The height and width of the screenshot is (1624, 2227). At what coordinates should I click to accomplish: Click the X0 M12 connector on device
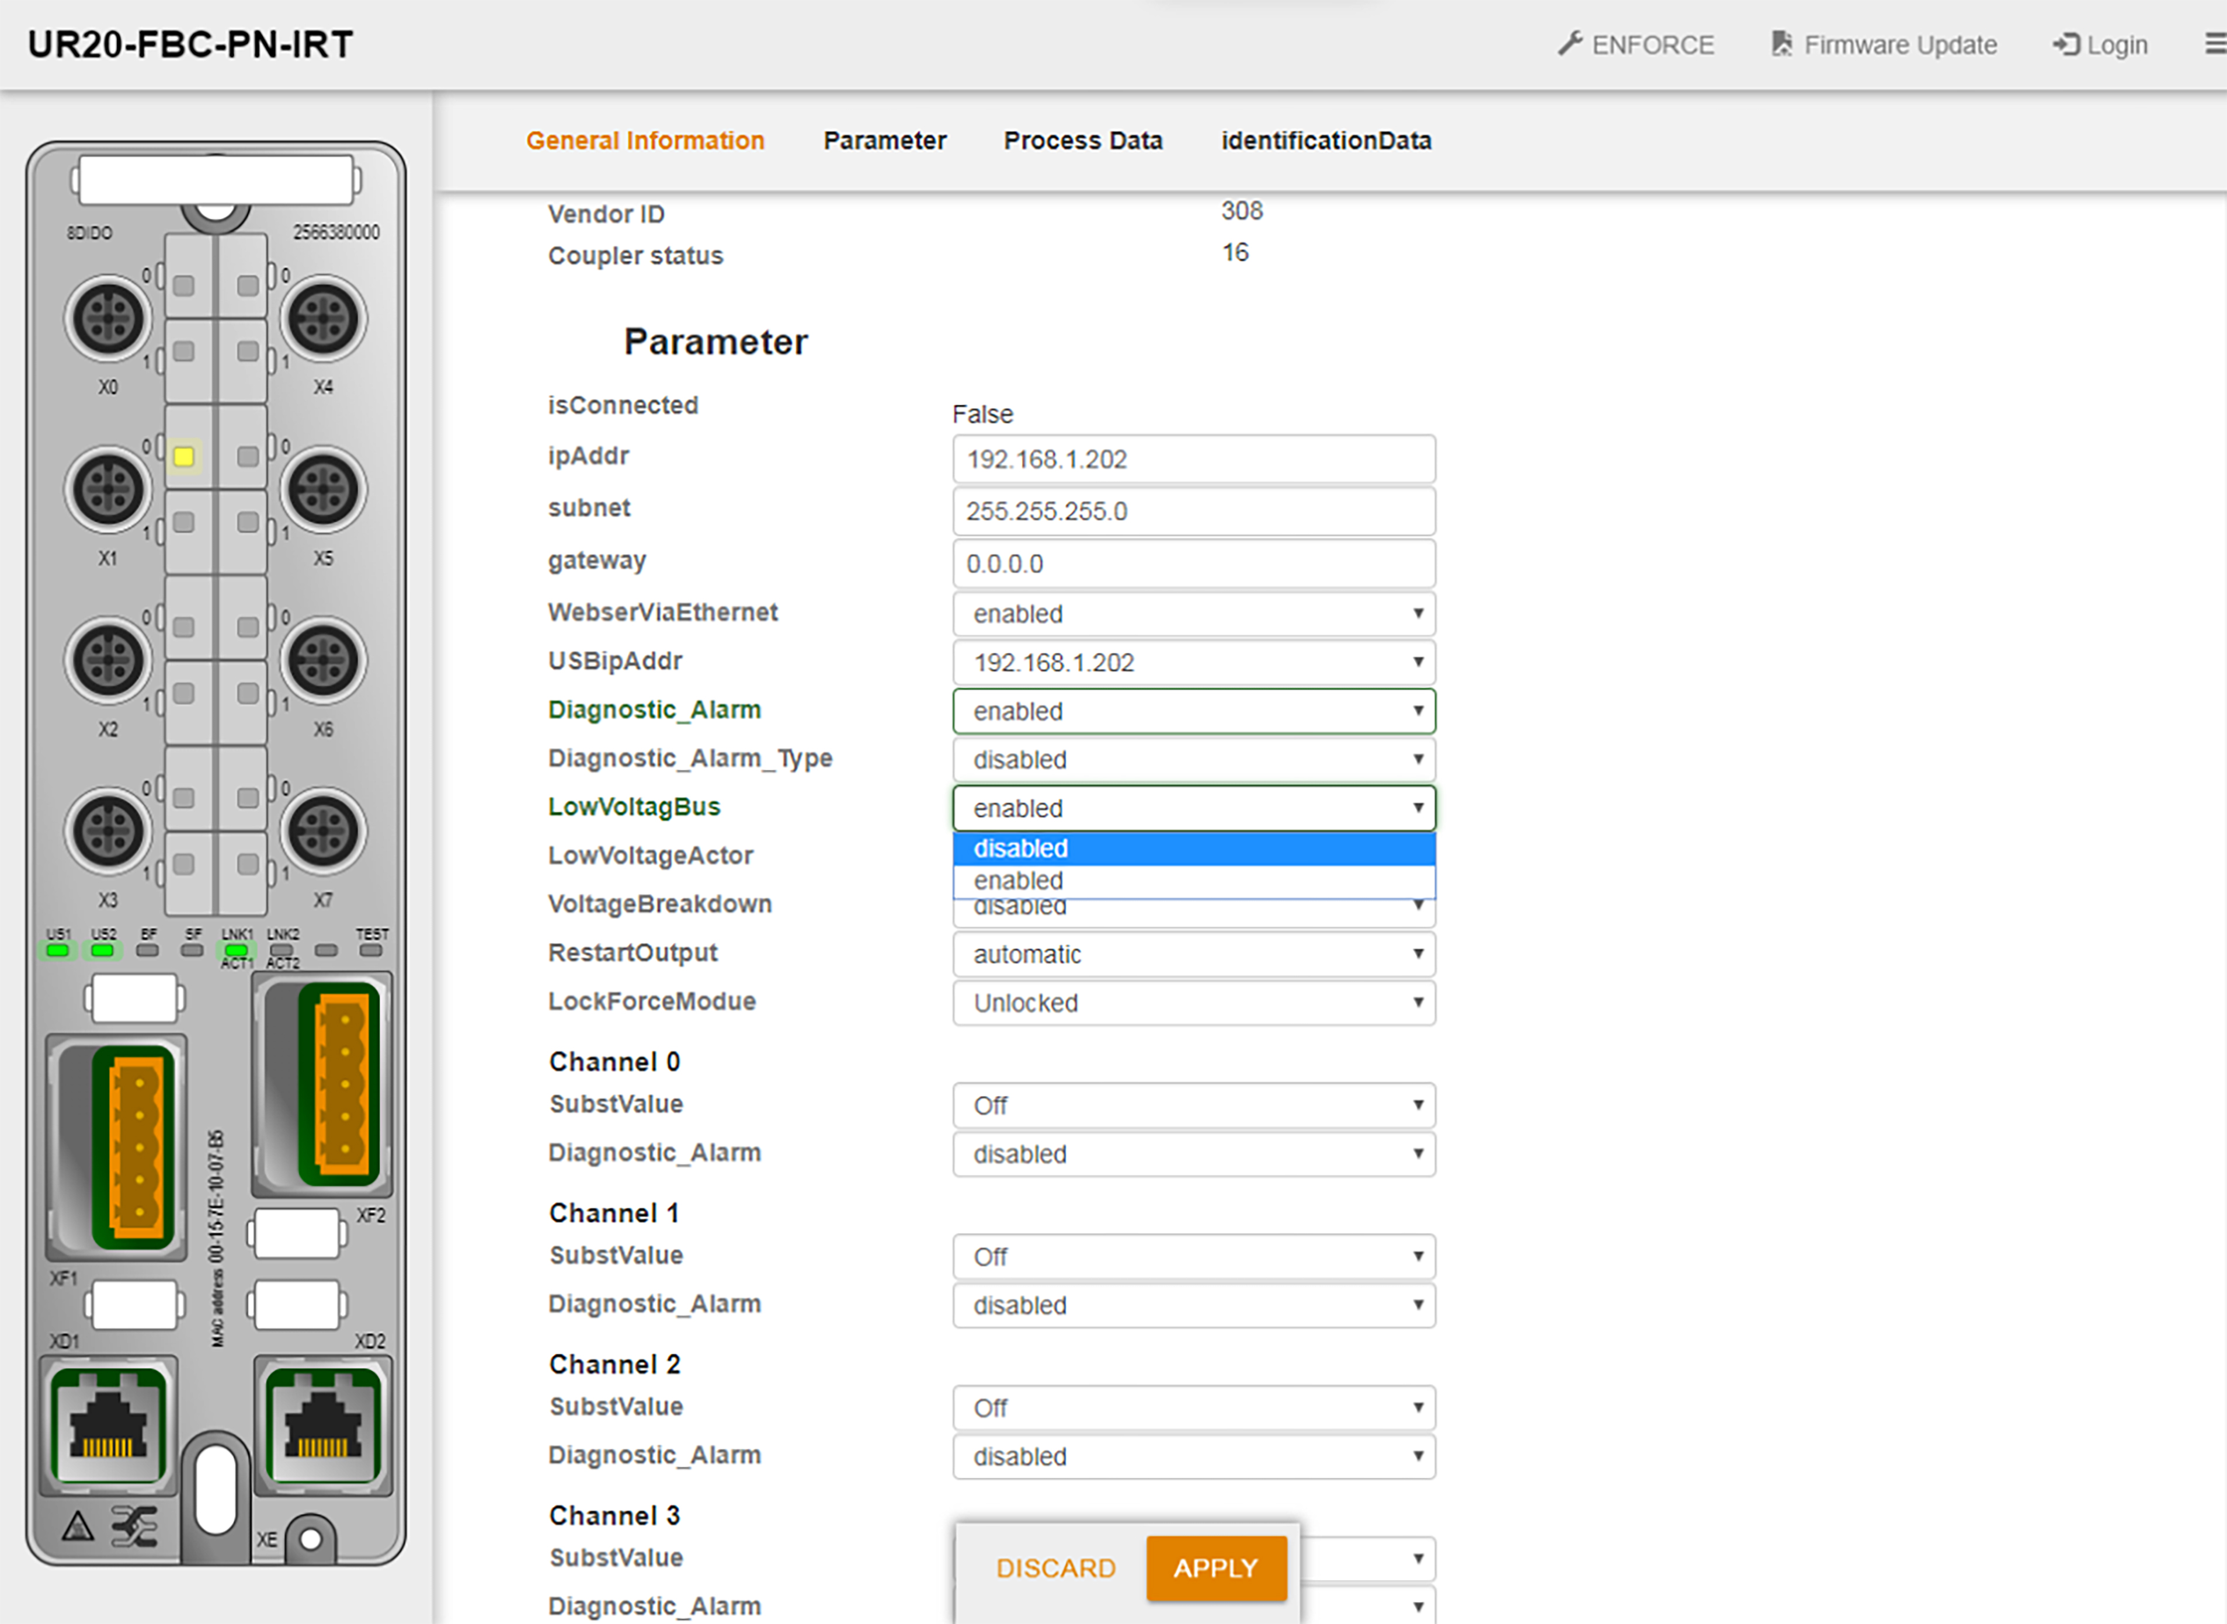(x=108, y=319)
